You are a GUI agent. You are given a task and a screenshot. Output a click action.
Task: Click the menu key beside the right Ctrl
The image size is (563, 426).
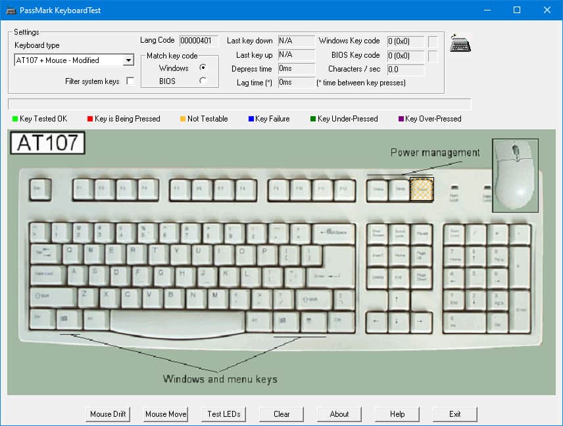click(312, 321)
